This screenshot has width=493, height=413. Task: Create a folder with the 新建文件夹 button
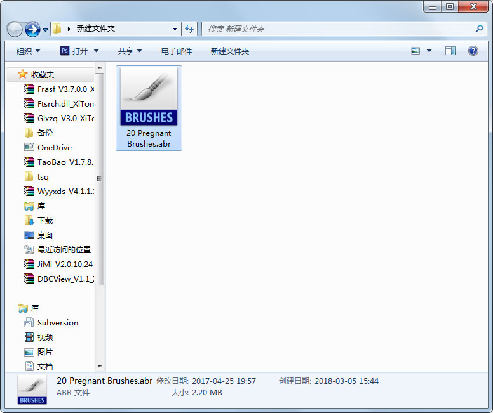coord(229,51)
